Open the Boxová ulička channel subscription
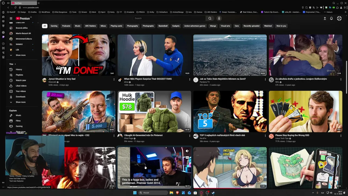Image resolution: width=348 pixels, height=196 pixels. coord(21,28)
